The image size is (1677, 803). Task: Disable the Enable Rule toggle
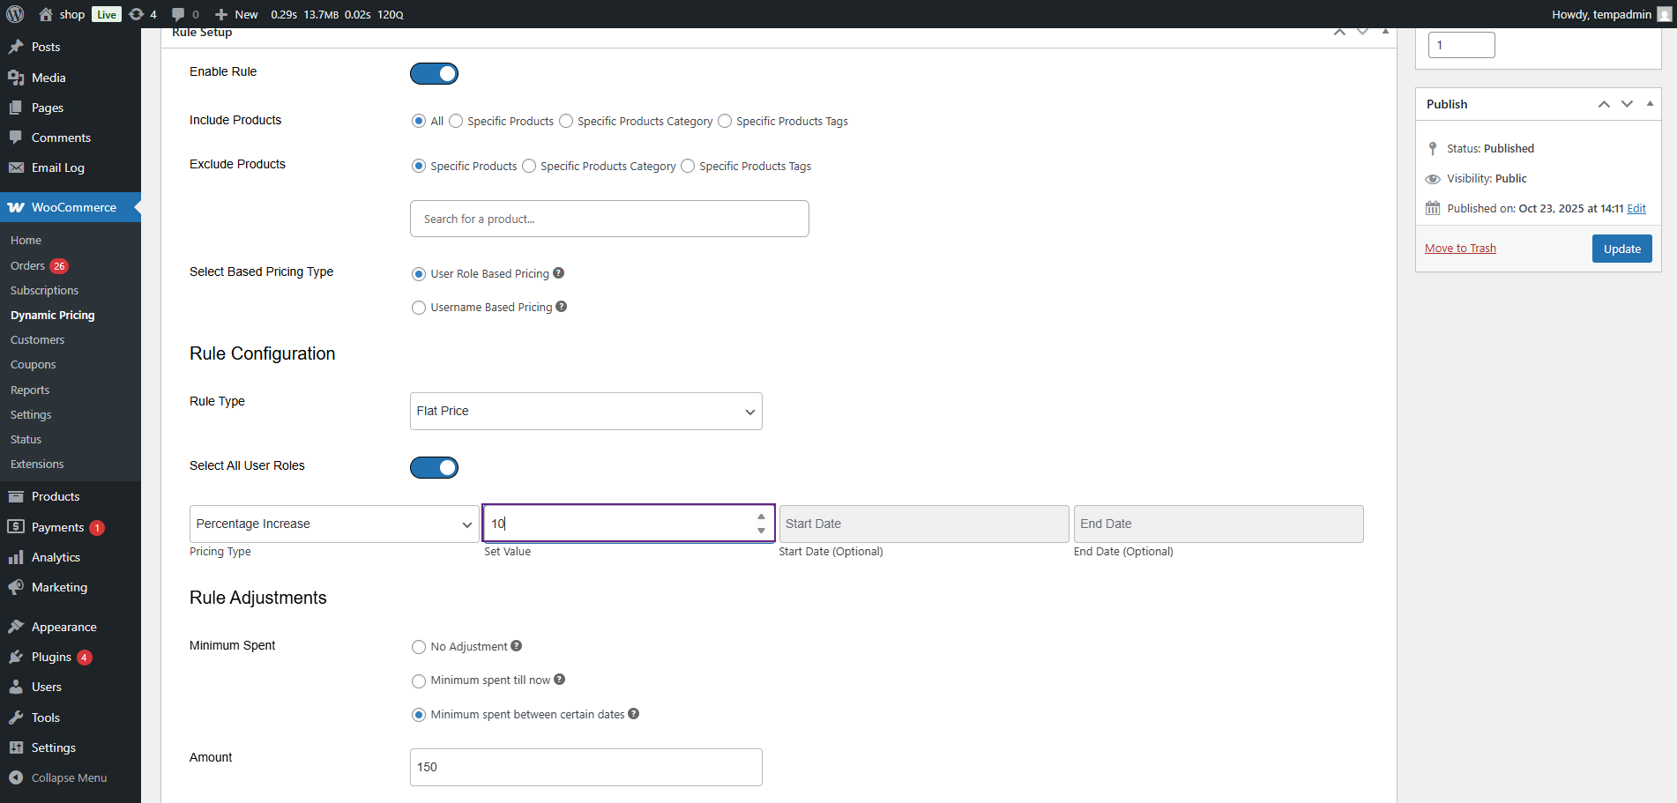(434, 74)
